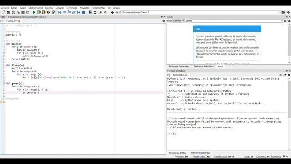
Task: Open the PYTHONPATH manager python icon
Action: (105, 12)
